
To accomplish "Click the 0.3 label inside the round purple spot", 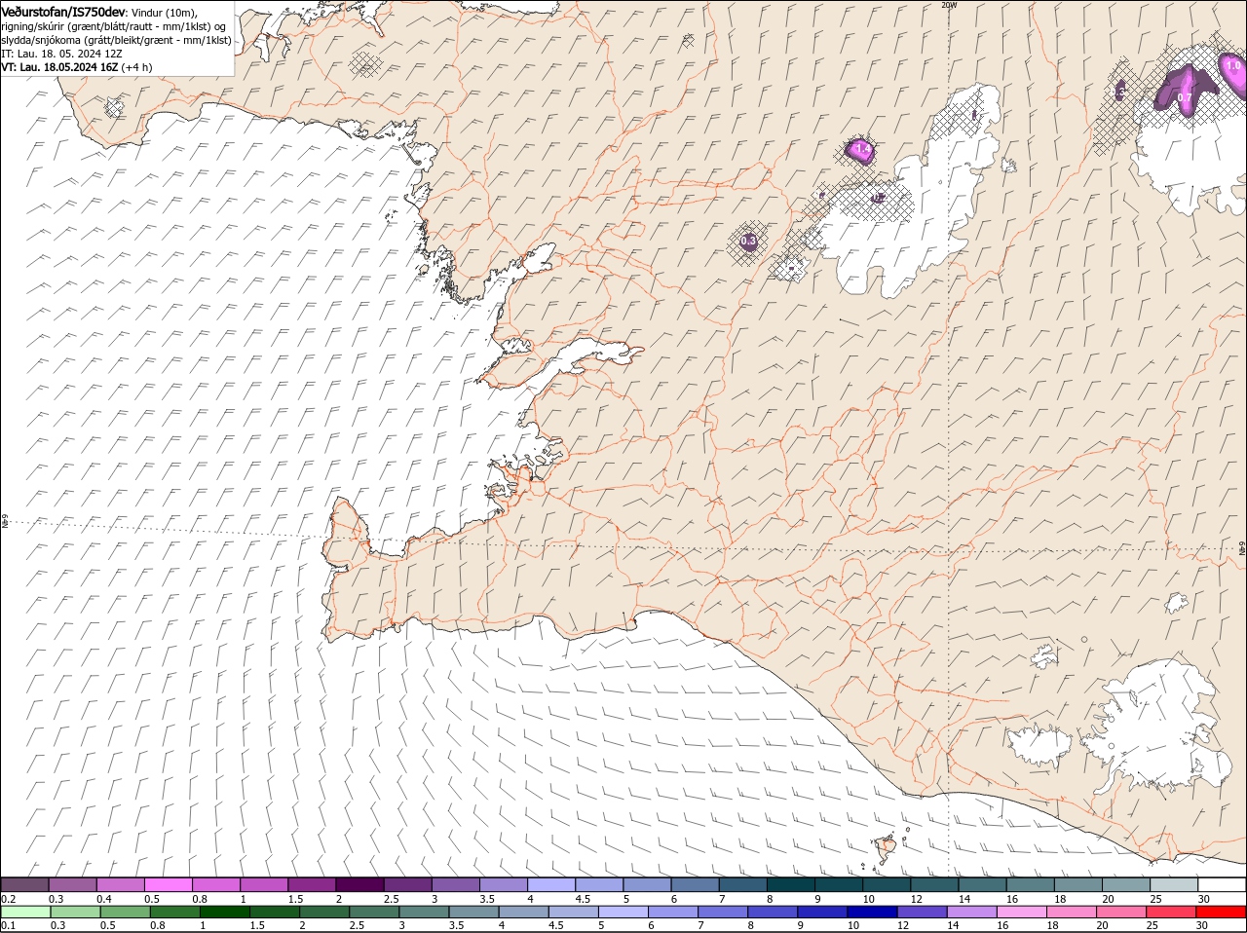I will tap(748, 241).
